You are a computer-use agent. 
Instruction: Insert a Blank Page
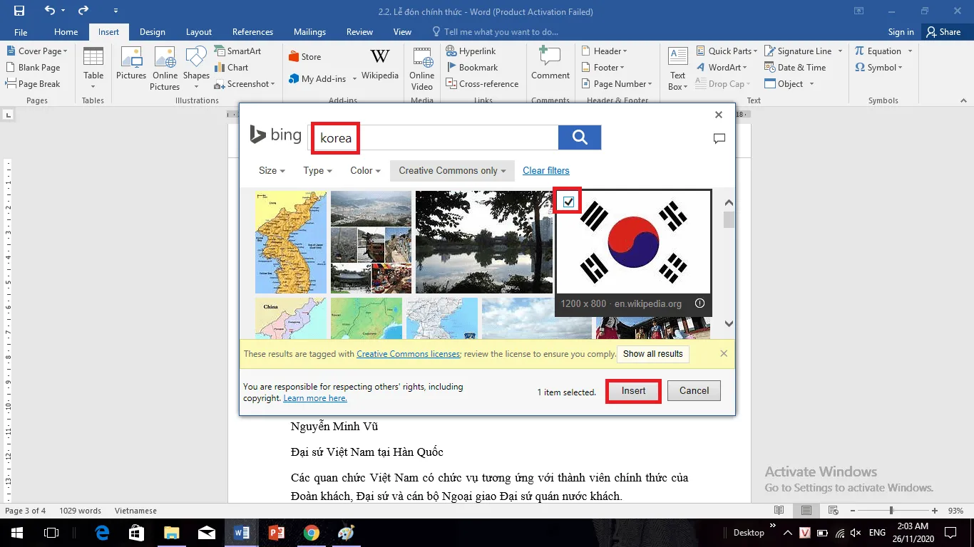34,68
